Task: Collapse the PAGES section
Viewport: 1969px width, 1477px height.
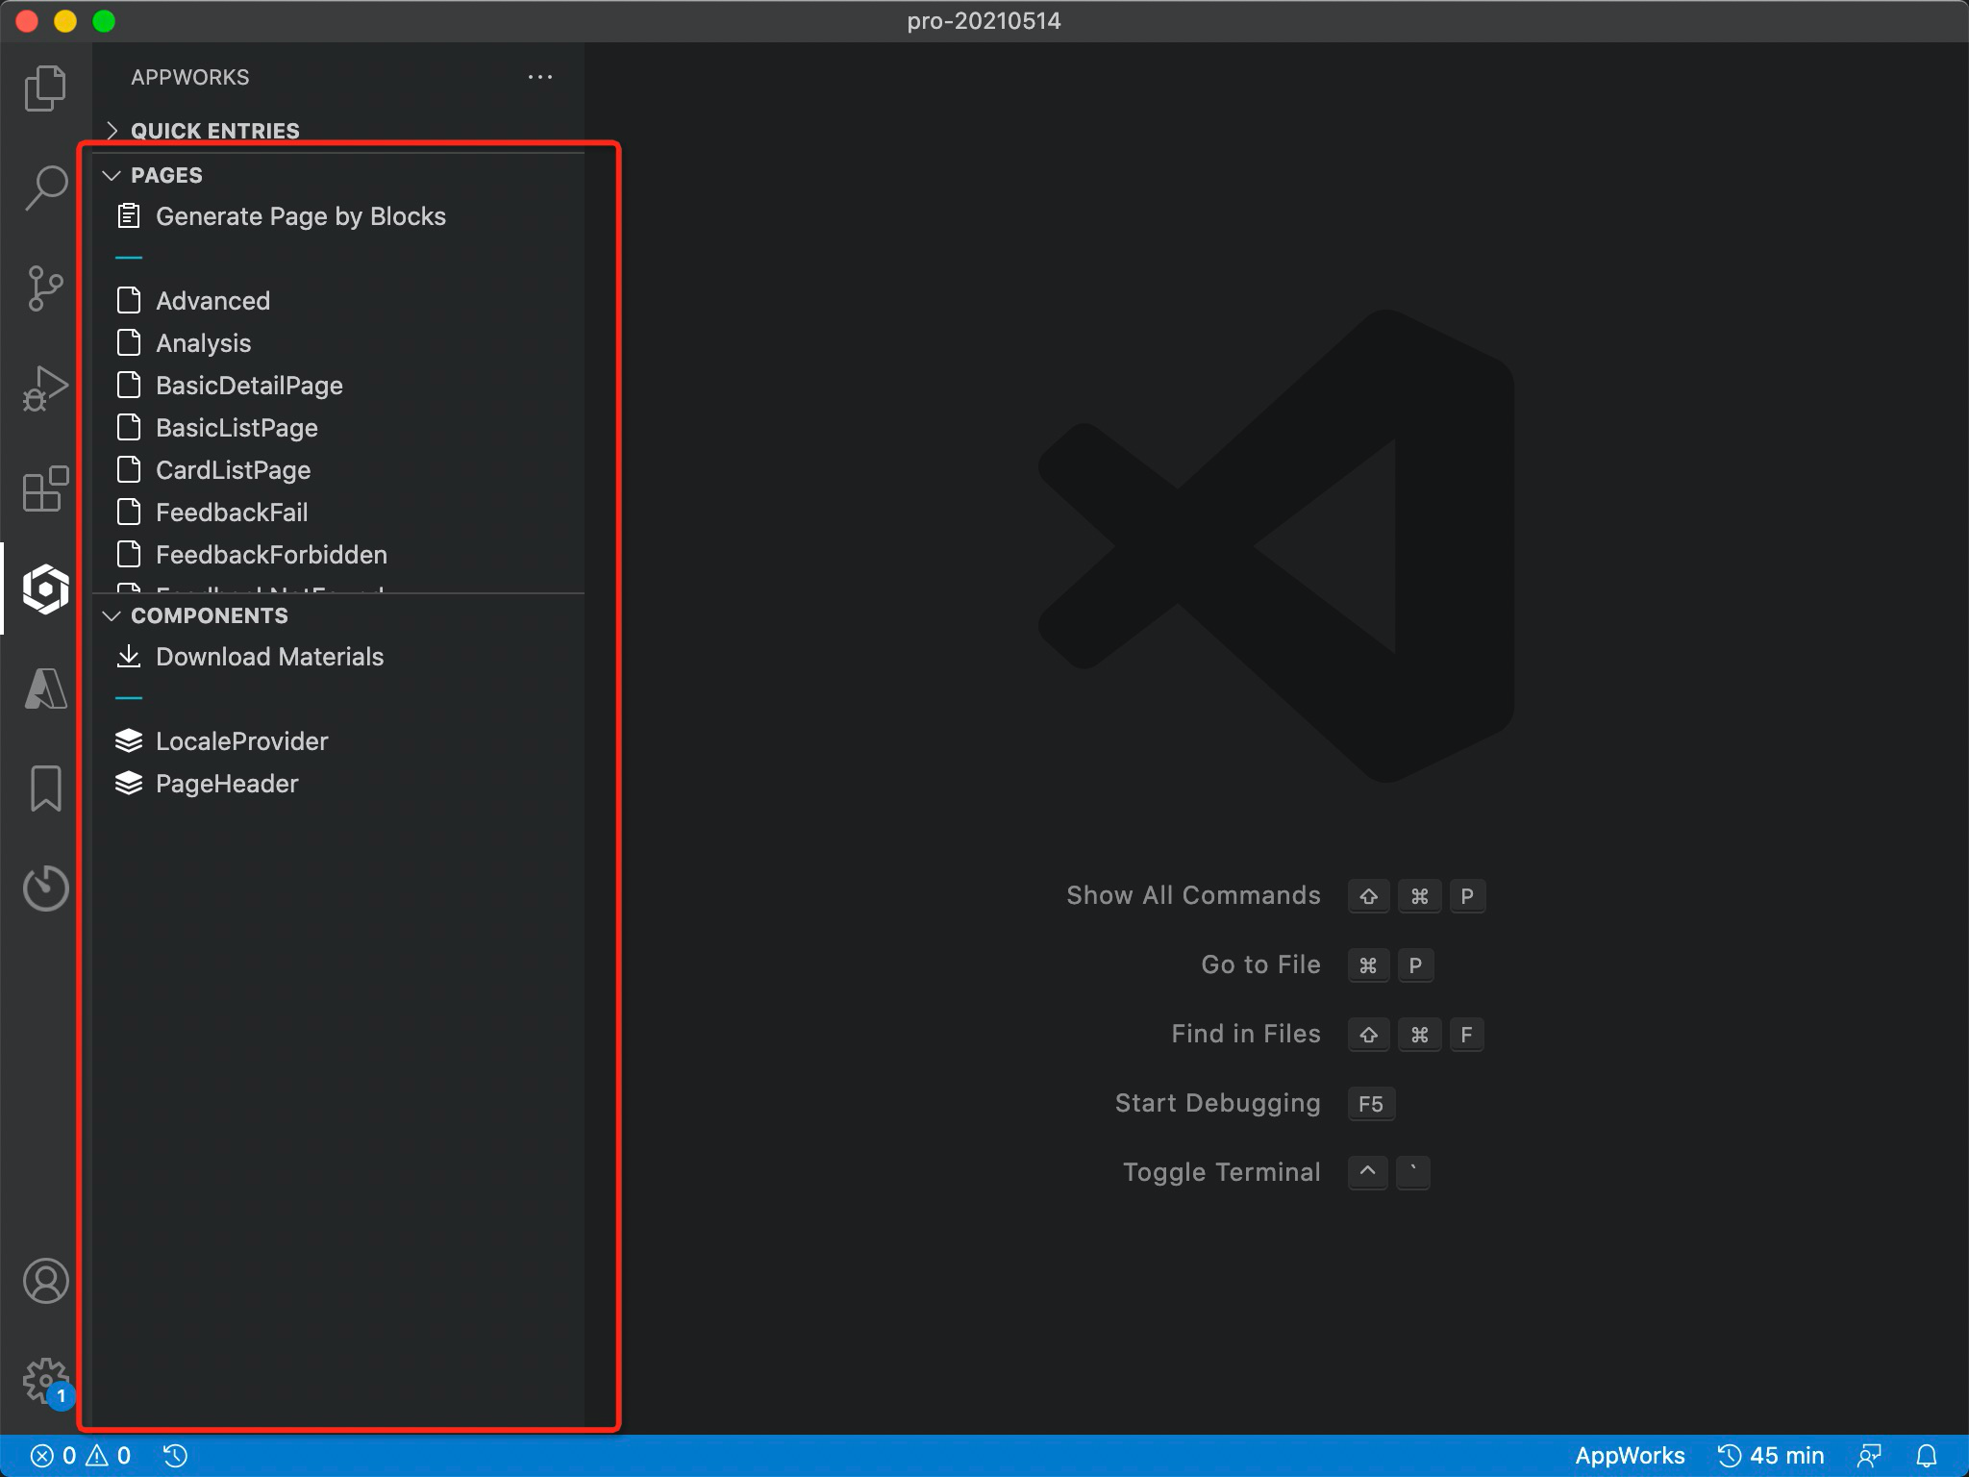Action: pyautogui.click(x=338, y=175)
